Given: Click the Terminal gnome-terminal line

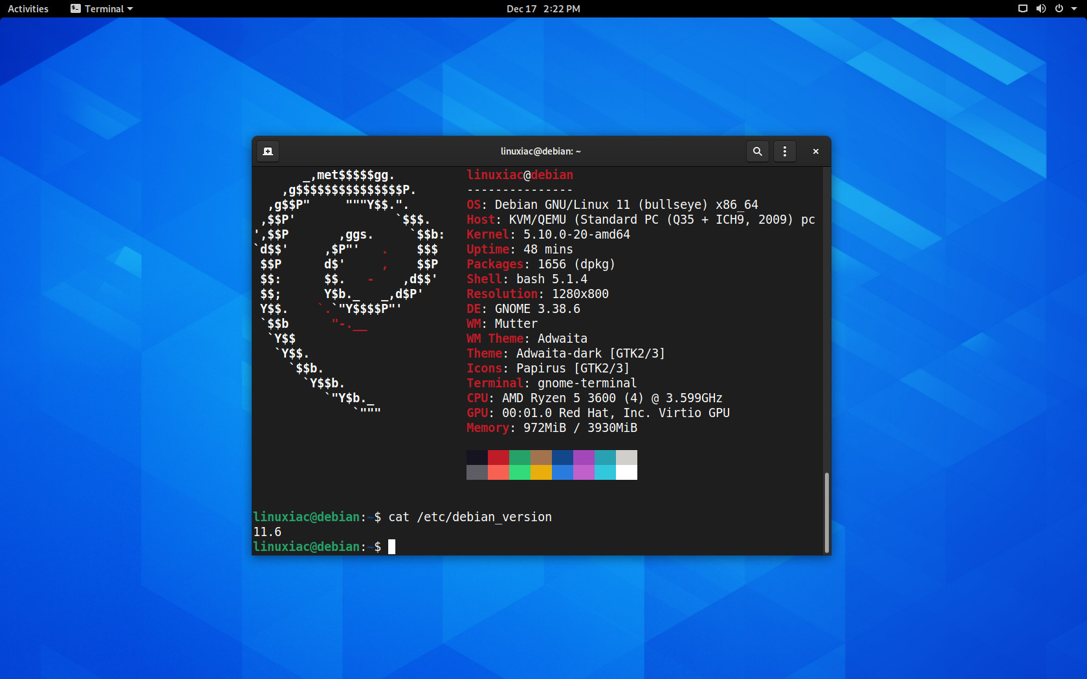Looking at the screenshot, I should pos(552,383).
